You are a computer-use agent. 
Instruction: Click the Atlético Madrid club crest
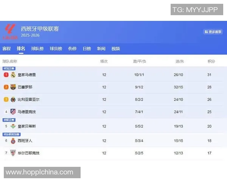coord(13,112)
